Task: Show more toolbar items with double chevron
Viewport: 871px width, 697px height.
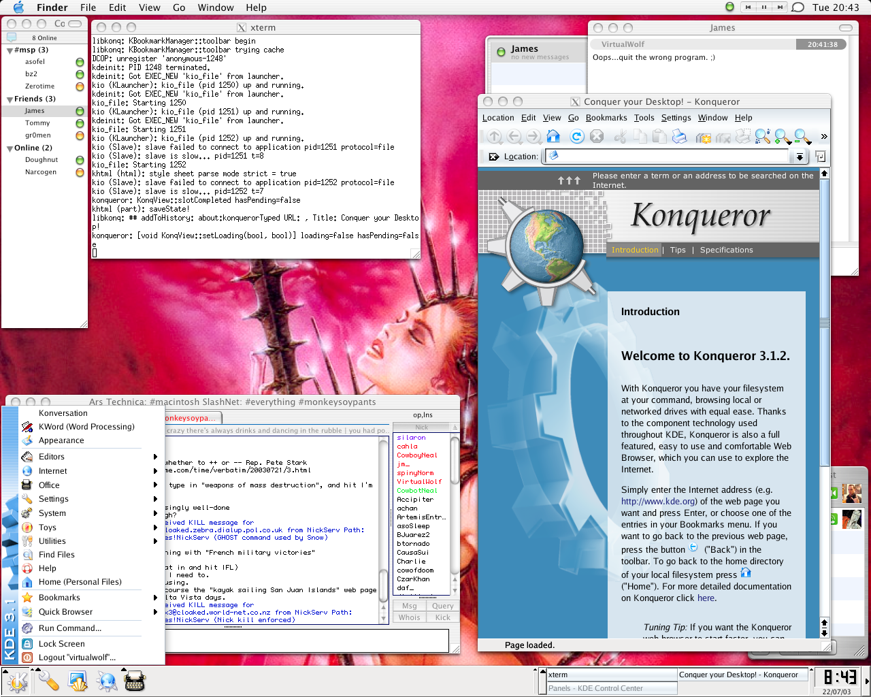Action: (824, 137)
